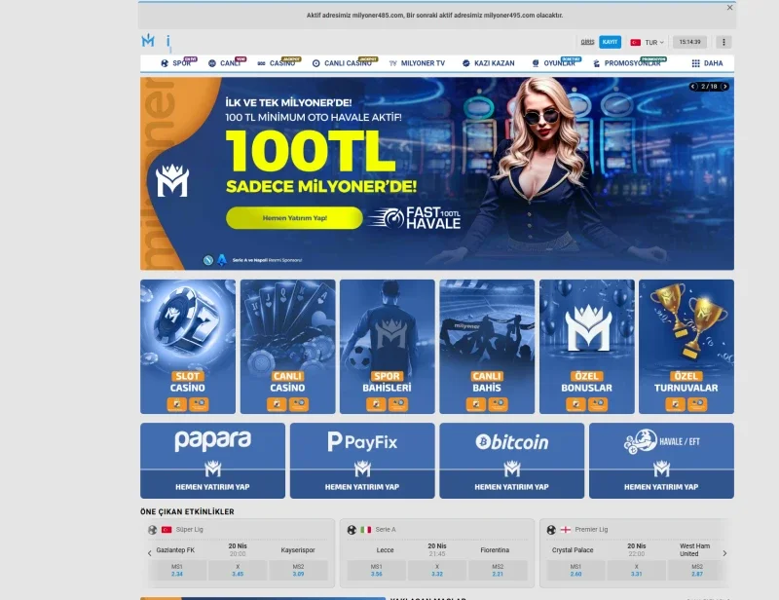
Task: Select MS1 2.34 odds for Gaziantep FK
Action: (177, 570)
